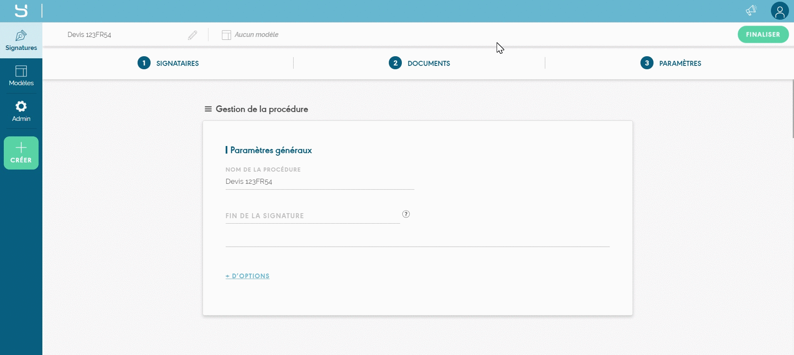The image size is (794, 355).
Task: Click the vertical scrollbar on the right edge
Action: click(x=792, y=109)
